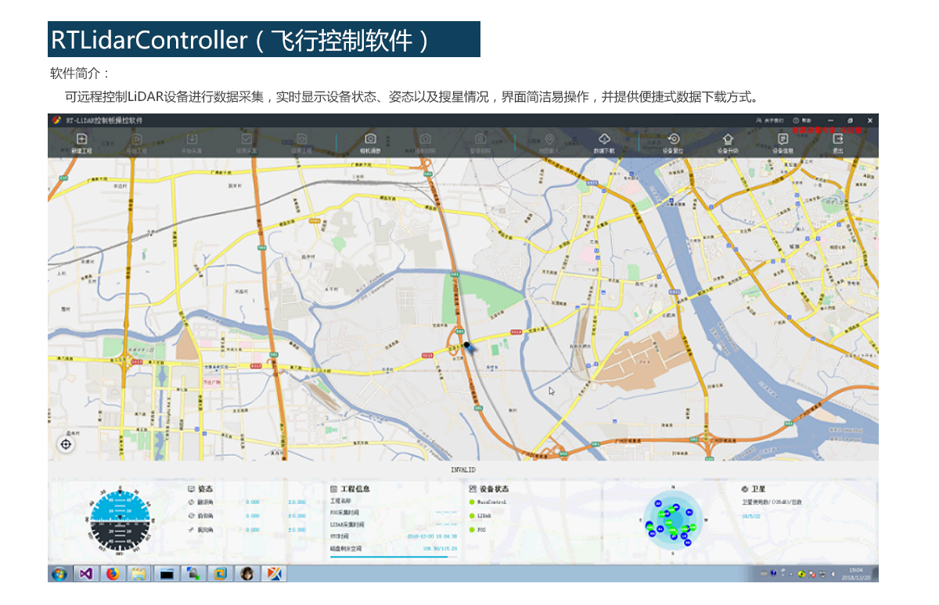Click the 退出 exit icon

[x=838, y=141]
